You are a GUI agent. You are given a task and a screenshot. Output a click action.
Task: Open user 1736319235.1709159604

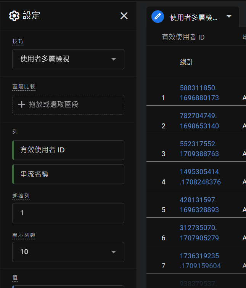pos(200,261)
